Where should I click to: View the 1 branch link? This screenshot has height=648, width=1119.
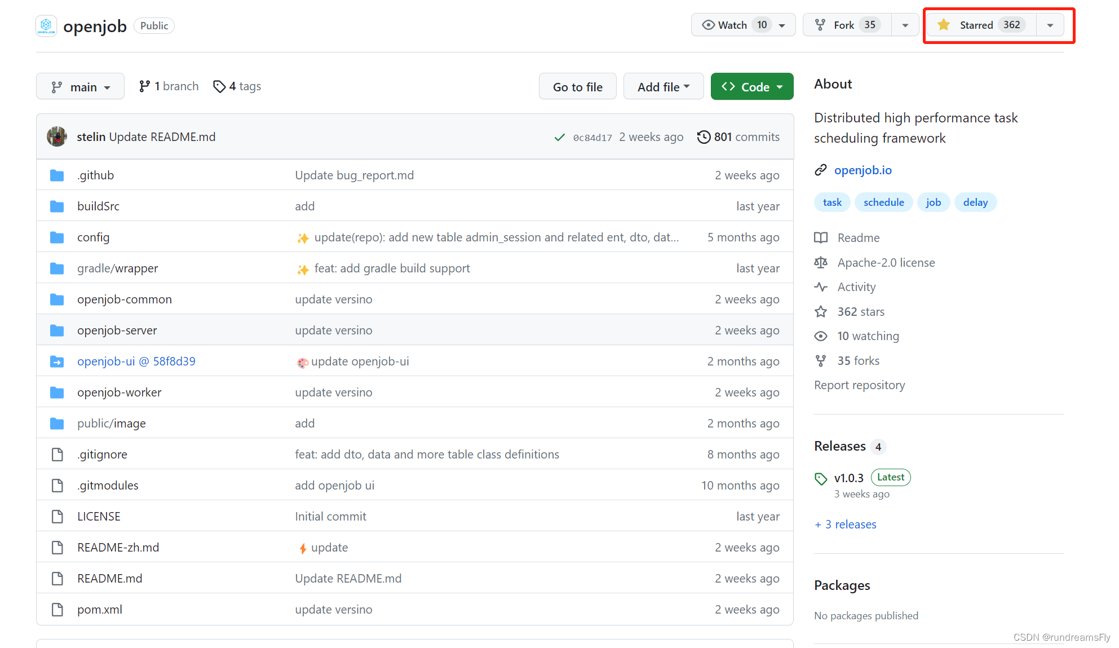click(169, 86)
